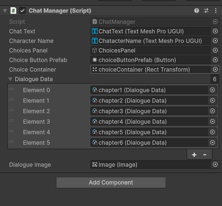Click object picker for Dialogue Image field
222x206 pixels.
pos(215,164)
